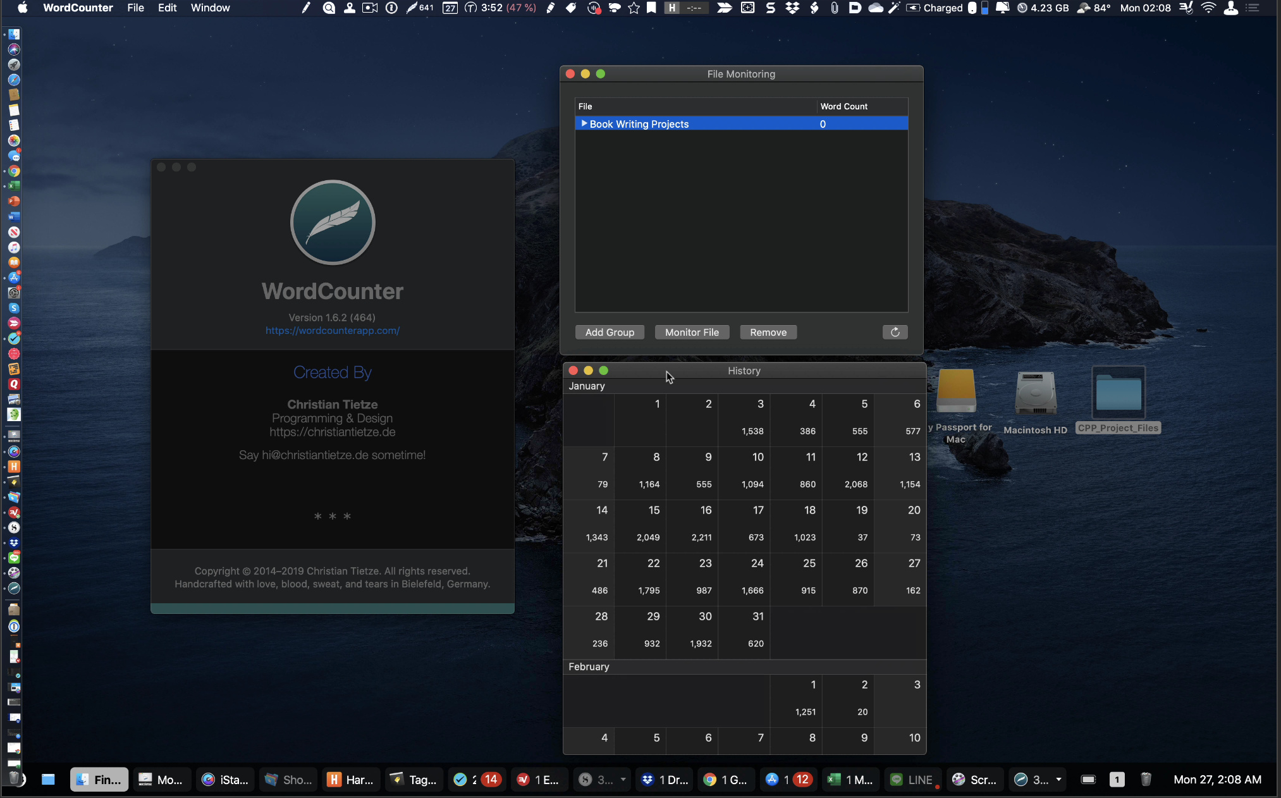The image size is (1281, 798).
Task: Switch to iSta... in the bottom taskbar
Action: tap(226, 780)
